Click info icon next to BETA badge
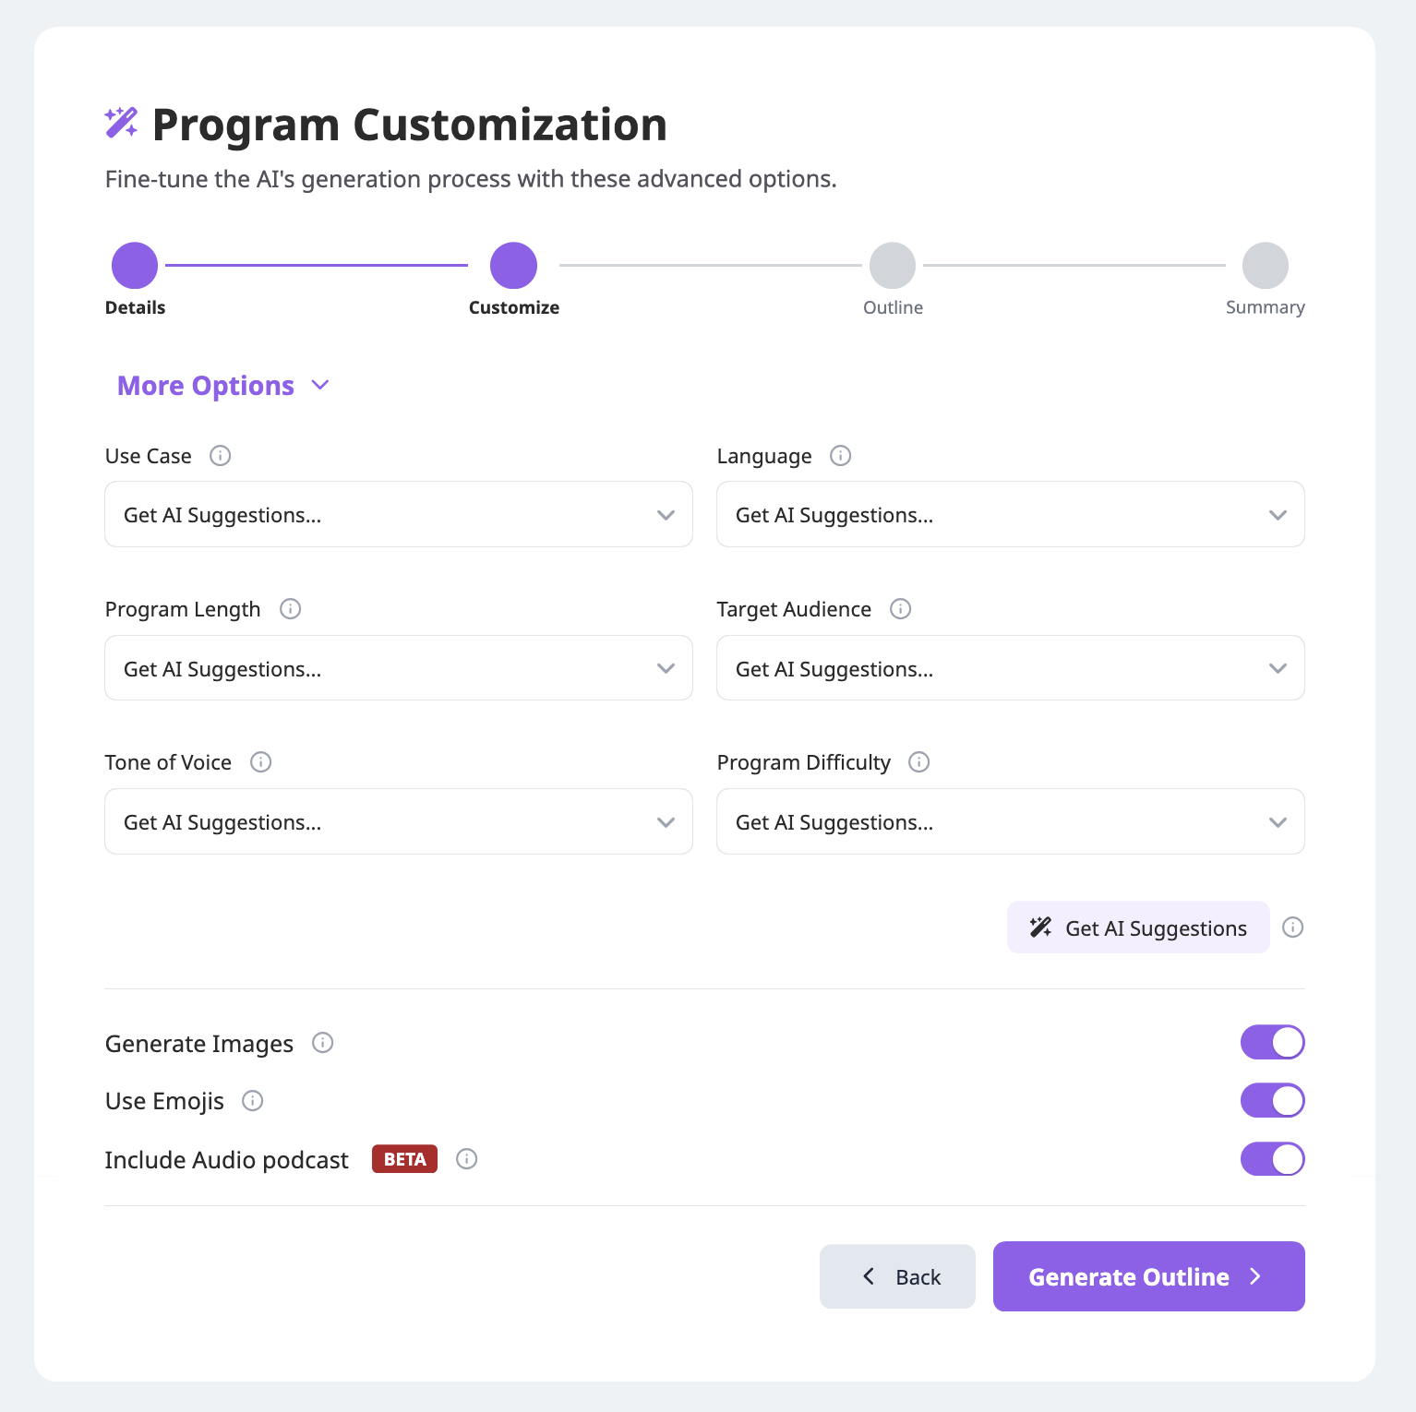Viewport: 1416px width, 1412px height. (466, 1159)
